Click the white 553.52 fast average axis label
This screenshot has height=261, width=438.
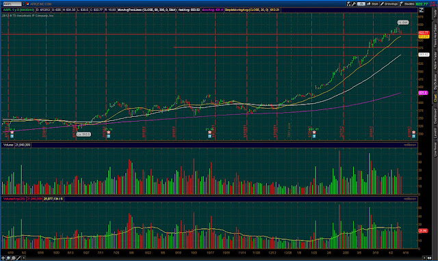pos(424,55)
